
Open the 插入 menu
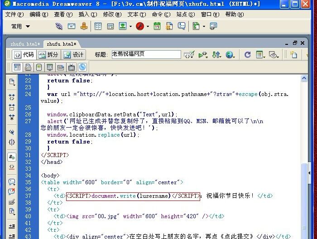[88, 14]
